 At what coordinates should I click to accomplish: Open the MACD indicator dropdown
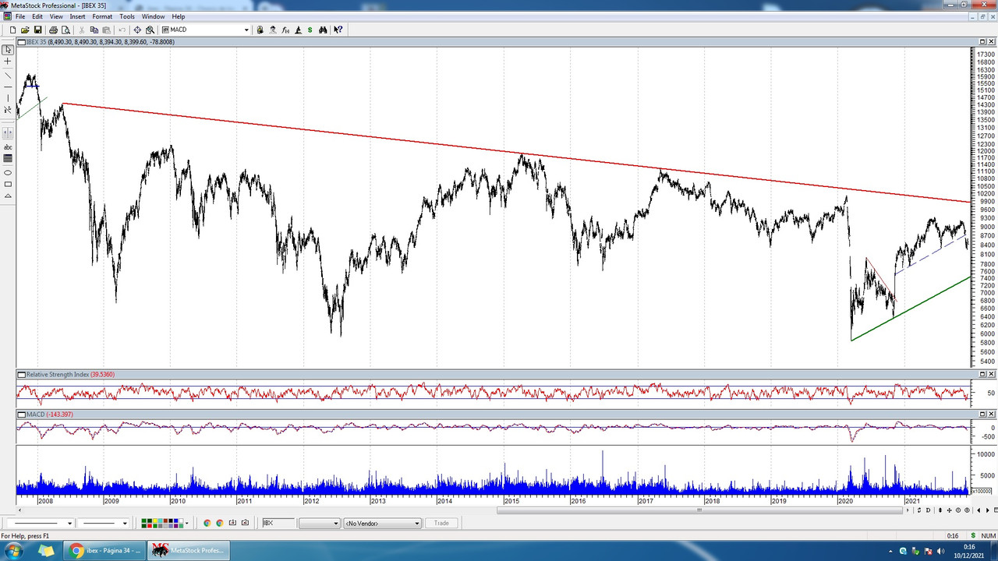click(x=246, y=30)
